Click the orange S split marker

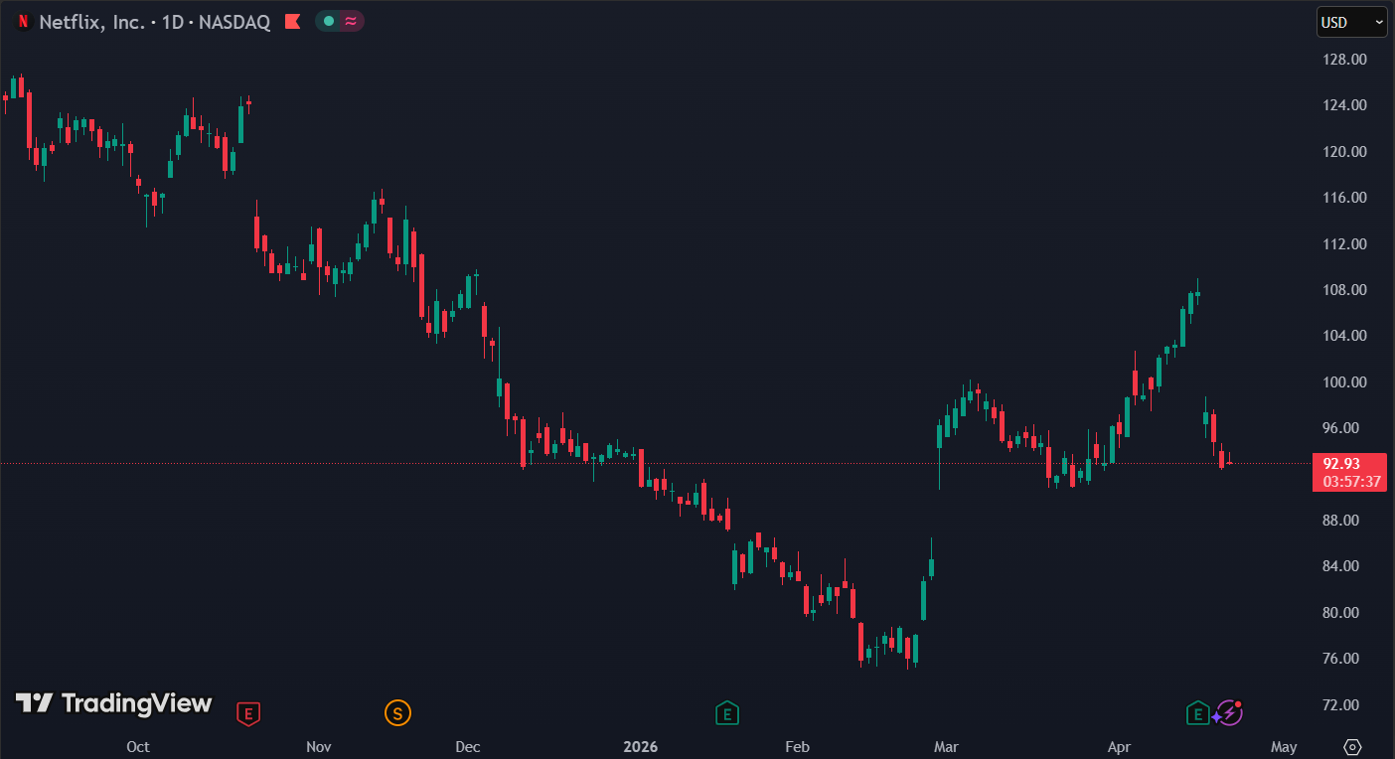(397, 712)
